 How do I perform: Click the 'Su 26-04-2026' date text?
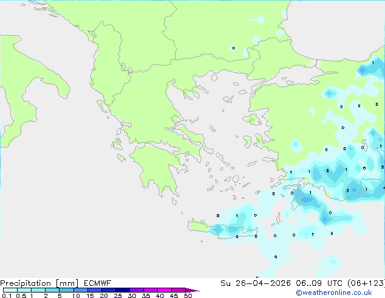[256, 283]
